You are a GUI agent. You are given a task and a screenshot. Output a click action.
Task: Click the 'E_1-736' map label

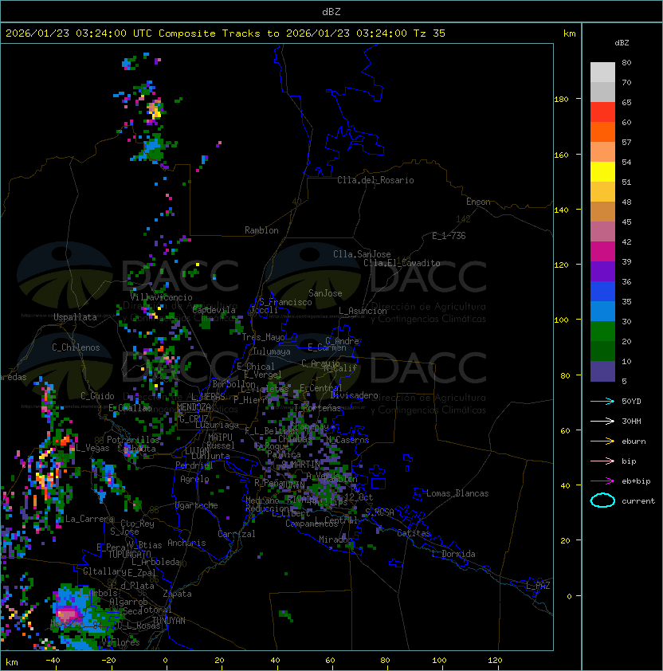click(449, 236)
